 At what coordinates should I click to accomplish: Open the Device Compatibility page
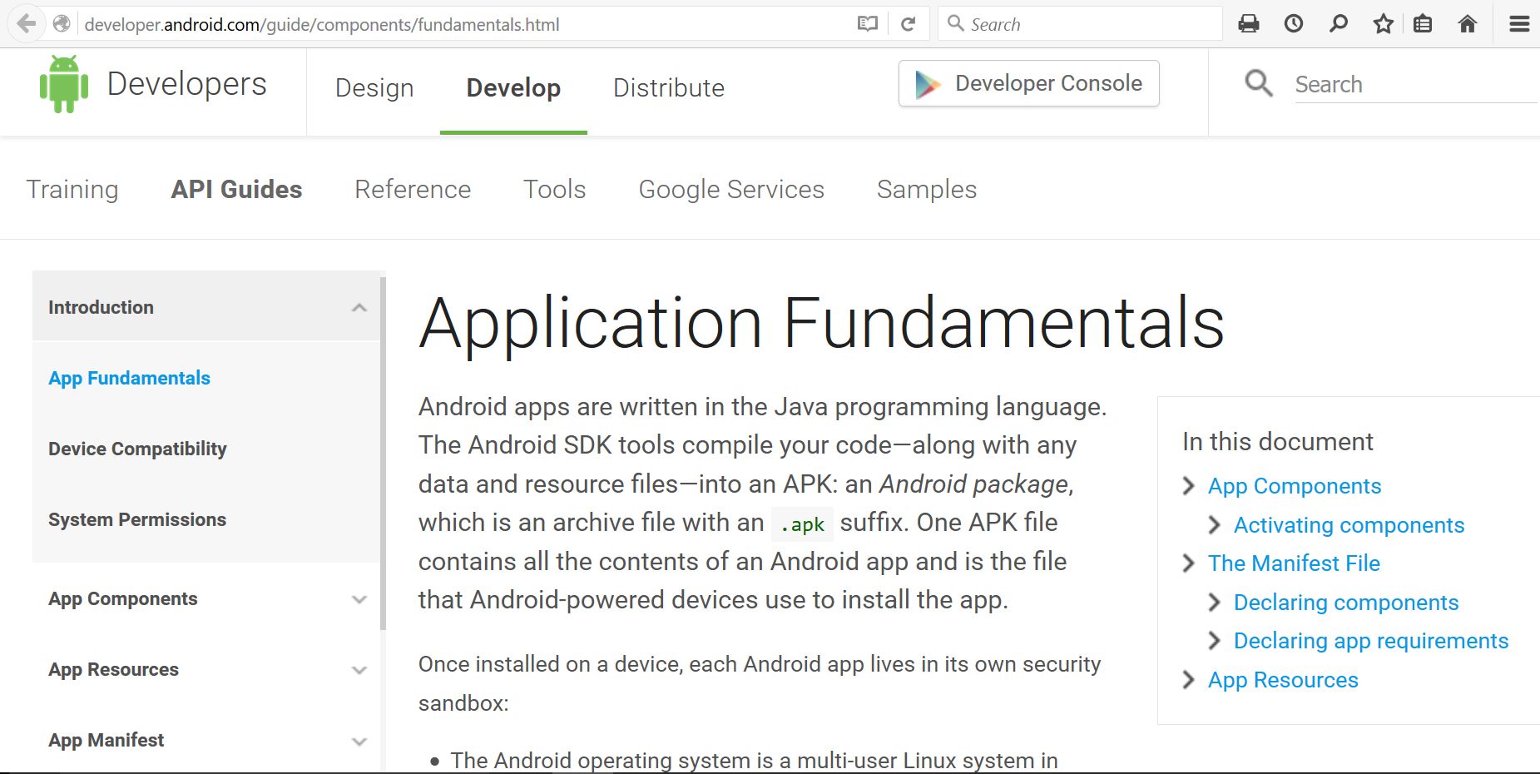pyautogui.click(x=137, y=449)
